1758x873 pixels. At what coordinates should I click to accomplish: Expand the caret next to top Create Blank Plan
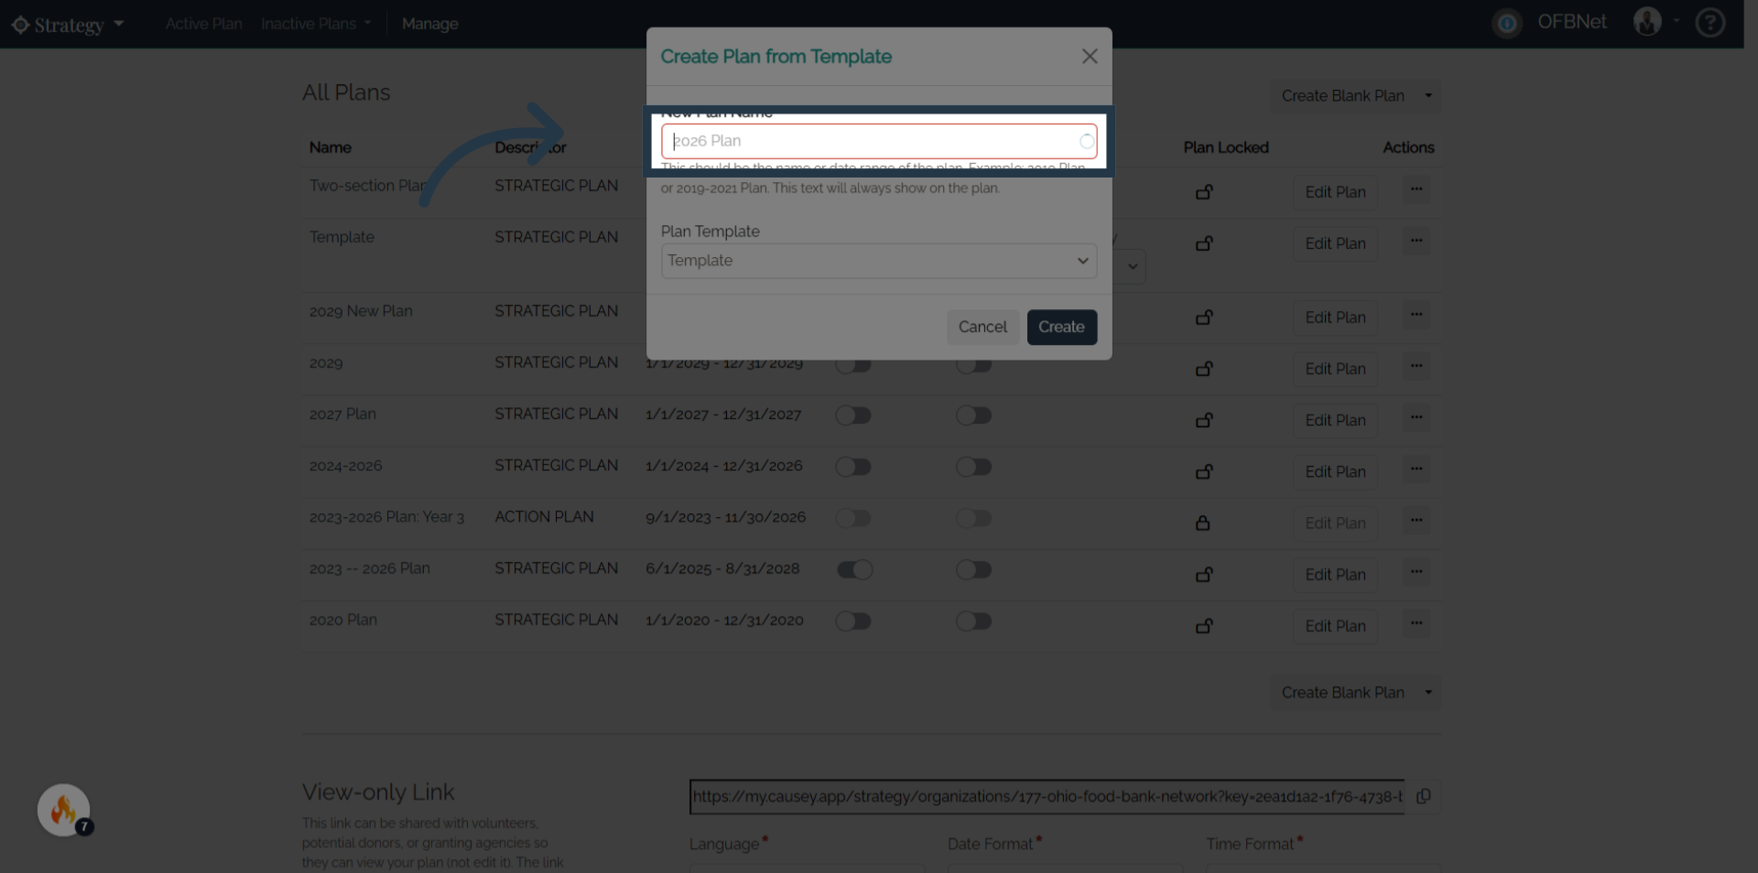[1428, 96]
